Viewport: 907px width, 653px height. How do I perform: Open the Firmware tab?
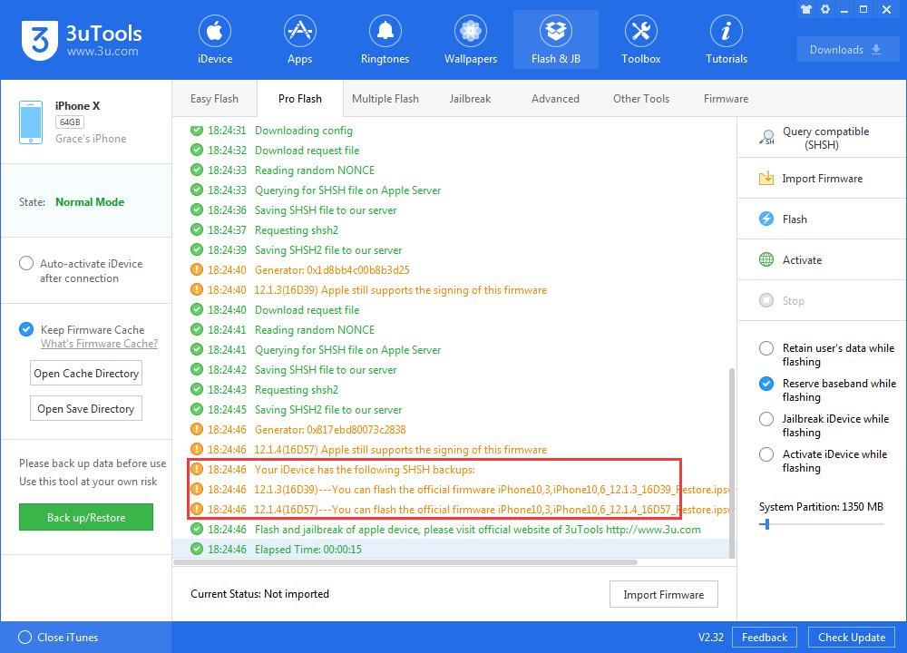click(x=726, y=98)
